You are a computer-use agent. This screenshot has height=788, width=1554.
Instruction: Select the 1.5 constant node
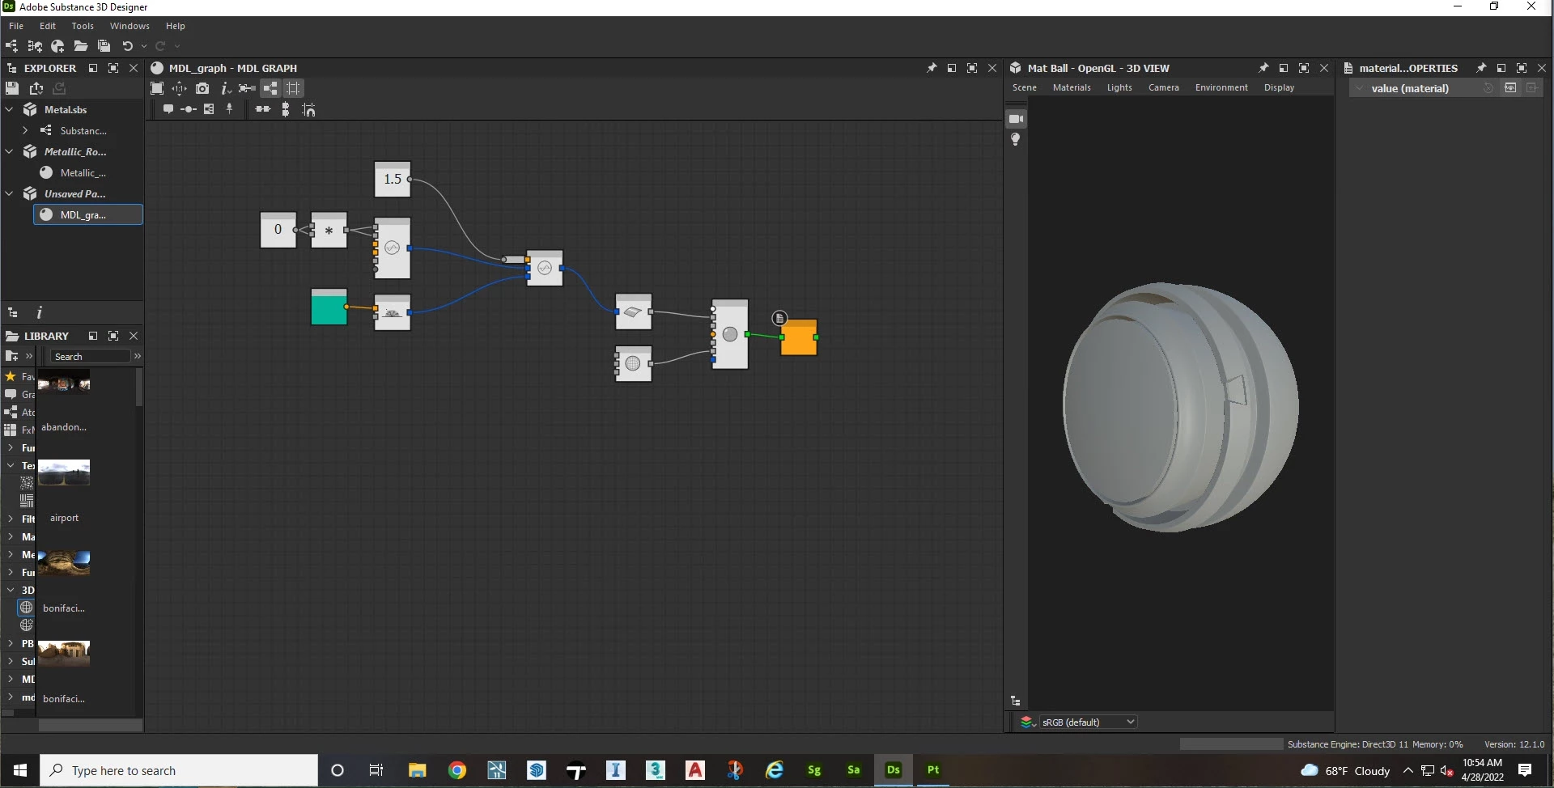[x=393, y=179]
